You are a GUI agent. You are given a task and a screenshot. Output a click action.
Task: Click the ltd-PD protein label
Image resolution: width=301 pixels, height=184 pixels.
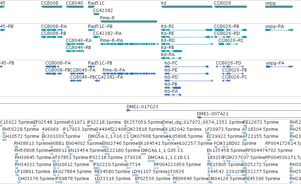pyautogui.click(x=171, y=77)
